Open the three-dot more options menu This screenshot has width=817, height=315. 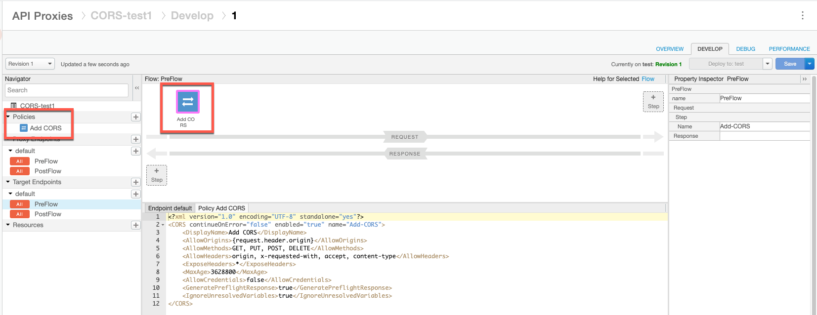tap(802, 16)
